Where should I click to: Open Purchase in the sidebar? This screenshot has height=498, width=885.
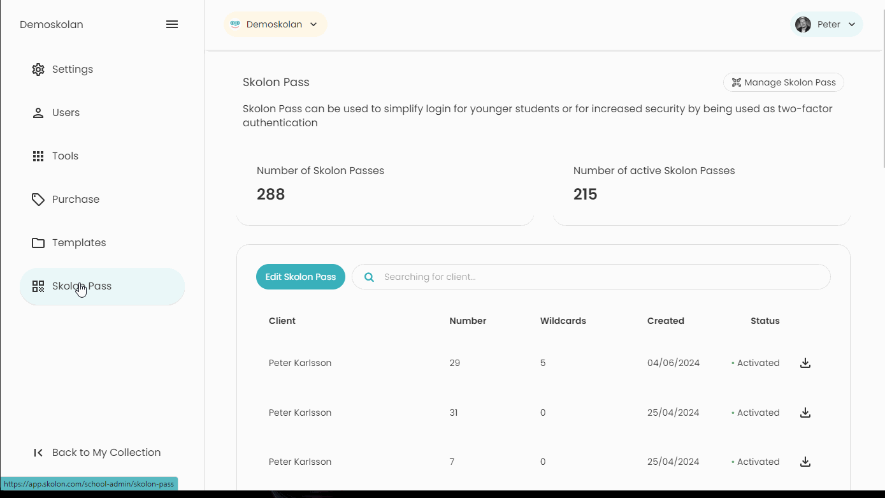click(x=102, y=200)
